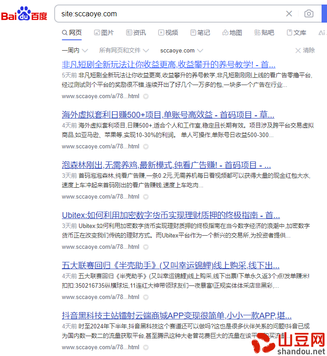This screenshot has width=327, height=356.
Task: Open the 非凡短剧全新玩法 result link
Action: click(x=168, y=64)
